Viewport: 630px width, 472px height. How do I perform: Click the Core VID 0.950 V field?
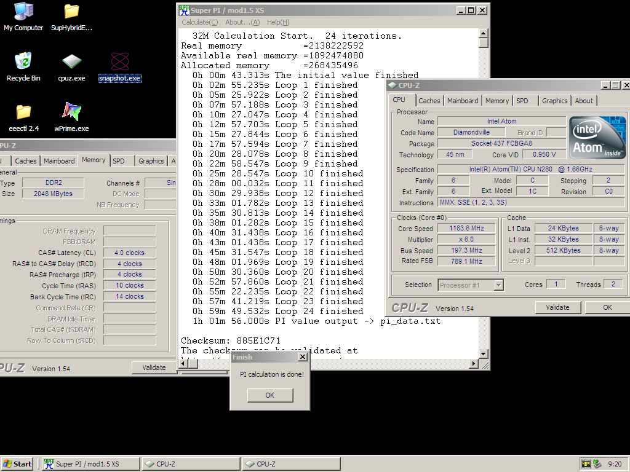(x=544, y=154)
